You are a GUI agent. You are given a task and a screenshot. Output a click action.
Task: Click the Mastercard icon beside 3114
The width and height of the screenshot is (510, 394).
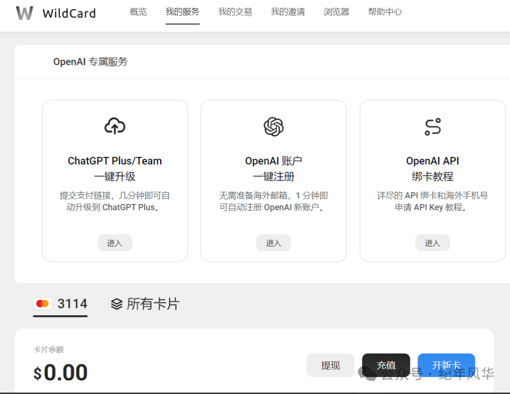click(x=42, y=304)
